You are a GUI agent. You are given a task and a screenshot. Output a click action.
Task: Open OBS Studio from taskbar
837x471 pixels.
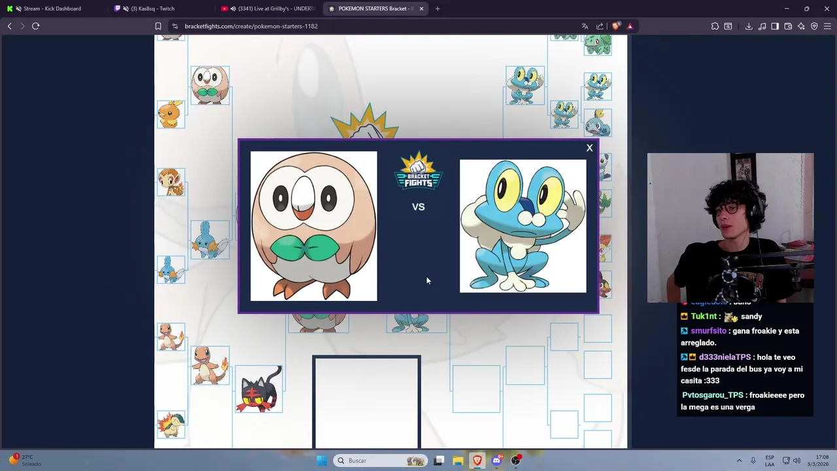515,461
